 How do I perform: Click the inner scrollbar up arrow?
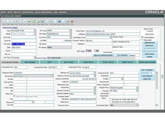tap(157, 72)
